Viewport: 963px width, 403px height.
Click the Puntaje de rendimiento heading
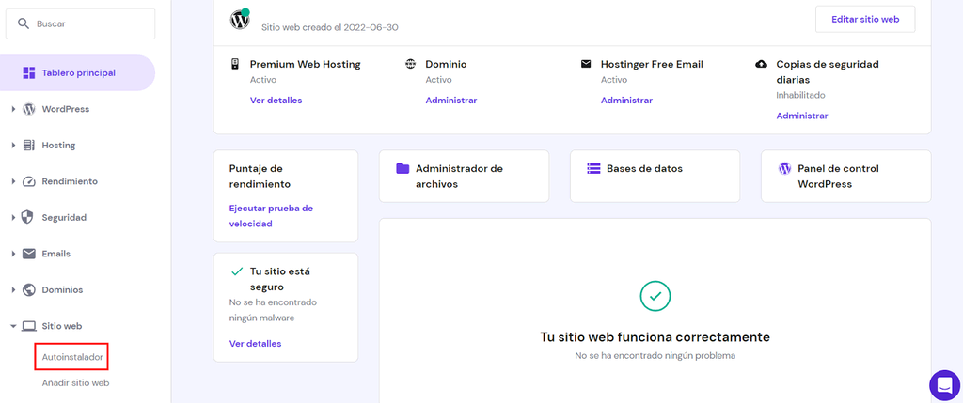click(260, 176)
